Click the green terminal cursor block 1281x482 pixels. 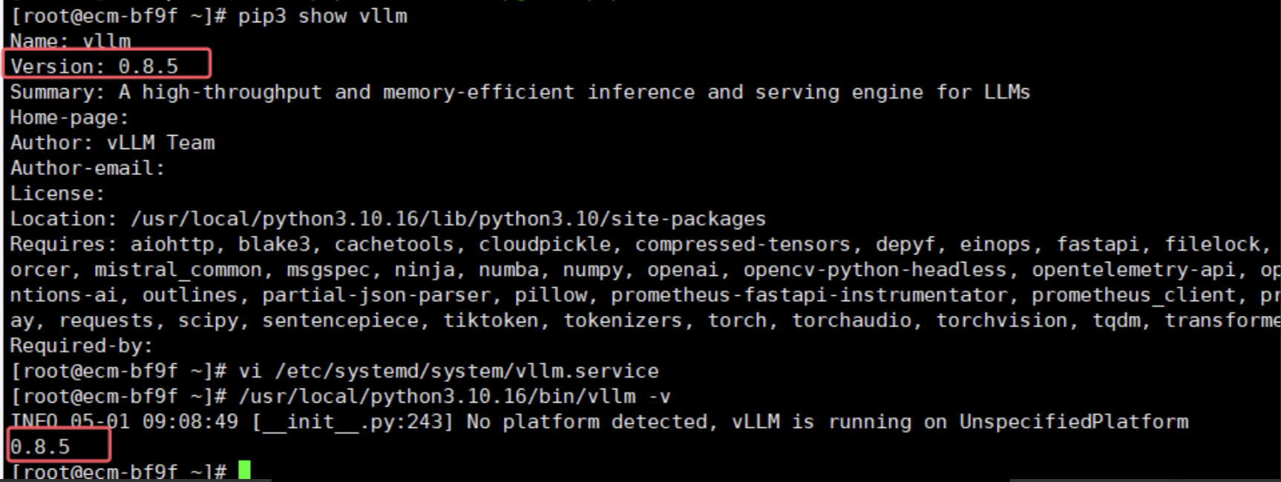(244, 471)
